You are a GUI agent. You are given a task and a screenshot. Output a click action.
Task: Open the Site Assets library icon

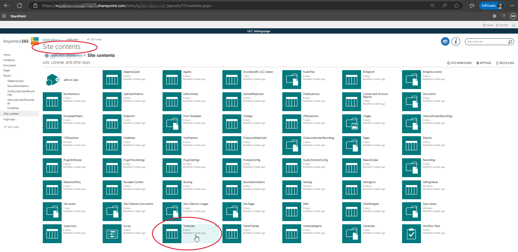point(52,212)
